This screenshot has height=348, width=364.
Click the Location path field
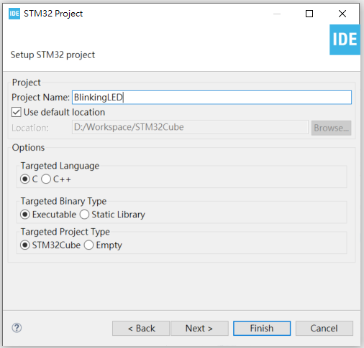tap(190, 127)
